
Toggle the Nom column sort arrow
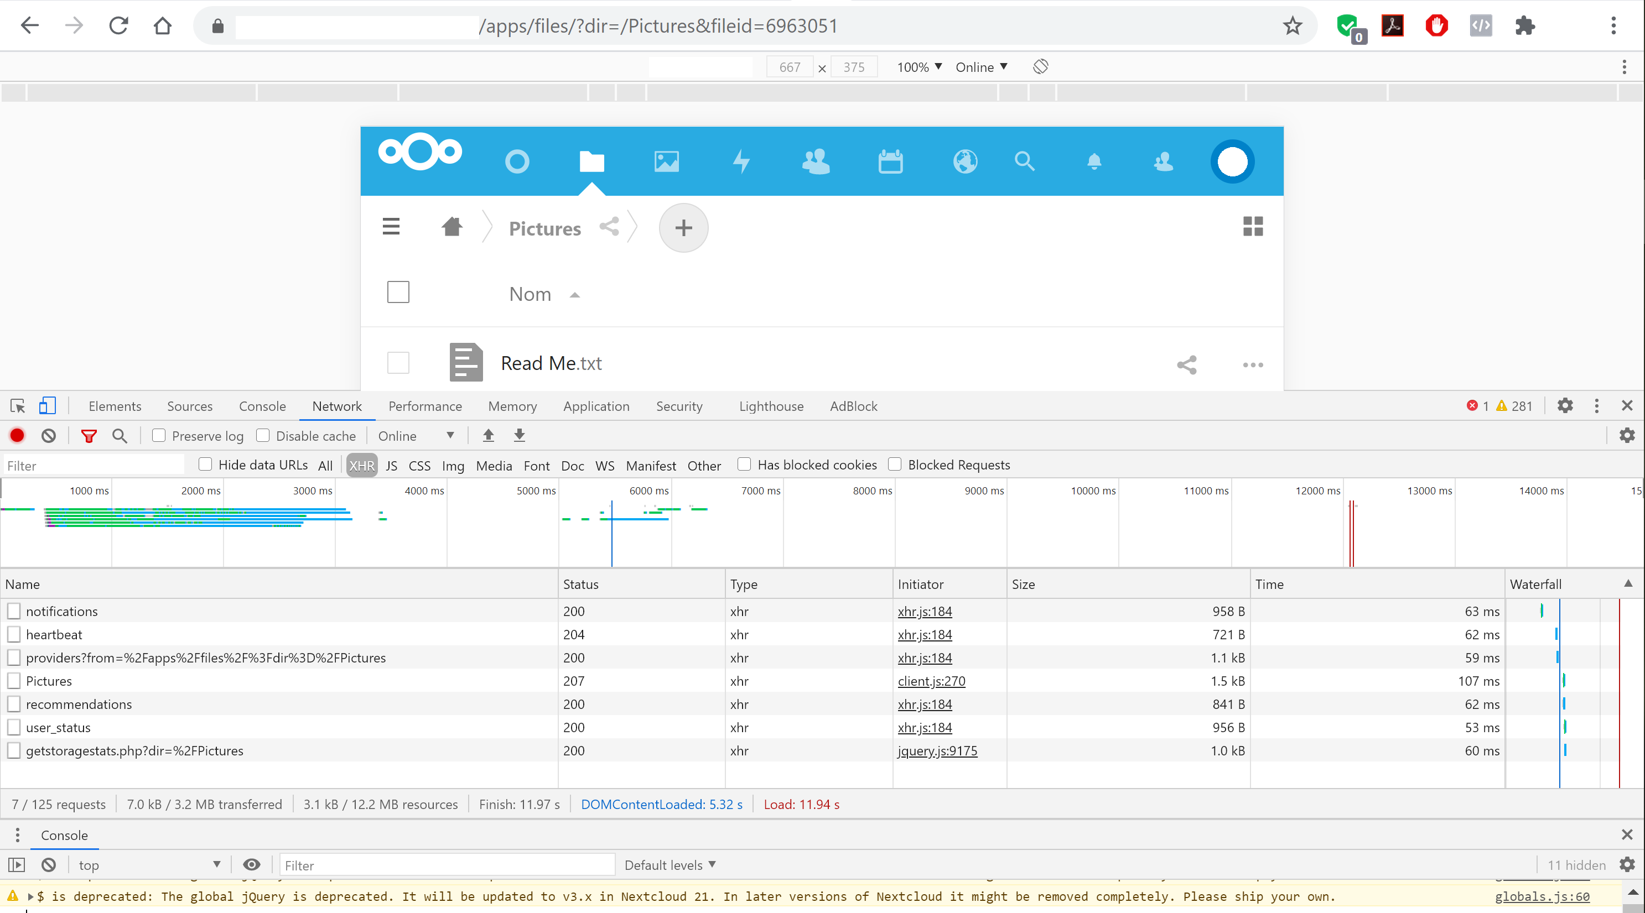click(574, 295)
